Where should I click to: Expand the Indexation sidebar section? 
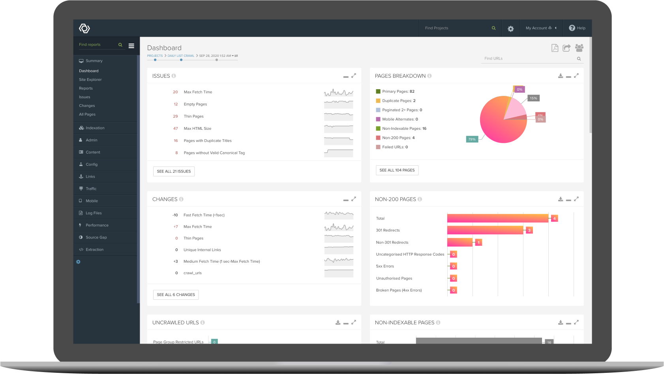pyautogui.click(x=95, y=128)
